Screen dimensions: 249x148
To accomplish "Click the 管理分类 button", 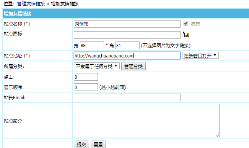I will click(x=133, y=66).
